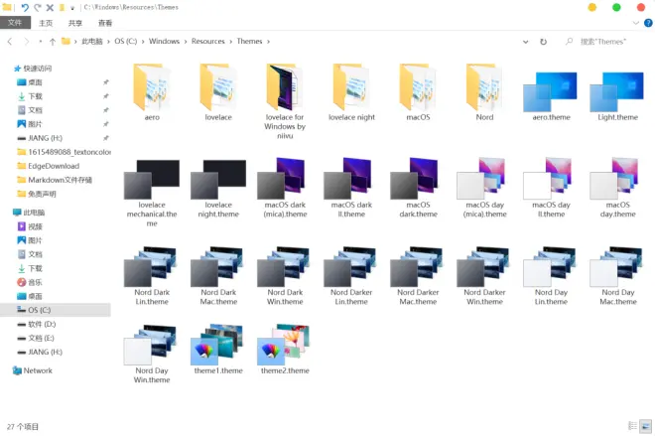Select lovelace mechanical.theme file
The width and height of the screenshot is (655, 436).
pyautogui.click(x=152, y=193)
